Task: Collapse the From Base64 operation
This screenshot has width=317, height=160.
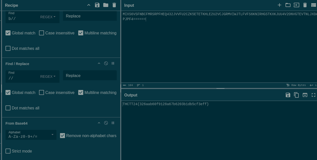Action: coord(99,123)
